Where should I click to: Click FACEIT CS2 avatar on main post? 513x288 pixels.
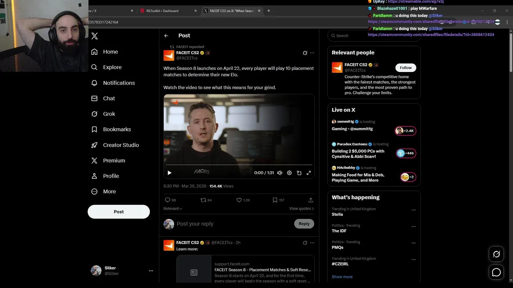click(x=169, y=55)
